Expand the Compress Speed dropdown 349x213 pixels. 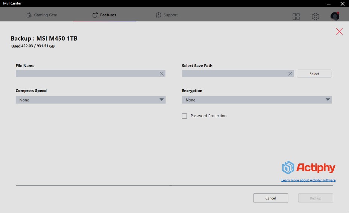click(x=90, y=100)
